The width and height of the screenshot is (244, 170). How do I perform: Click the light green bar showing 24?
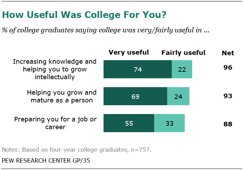click(178, 96)
